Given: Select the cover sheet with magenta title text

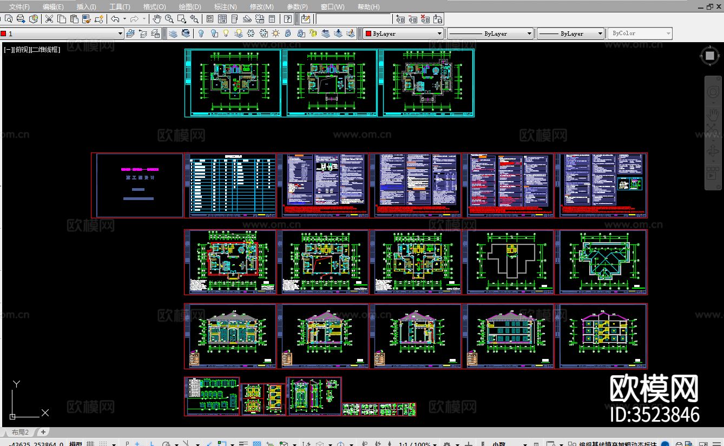Looking at the screenshot, I should (137, 185).
